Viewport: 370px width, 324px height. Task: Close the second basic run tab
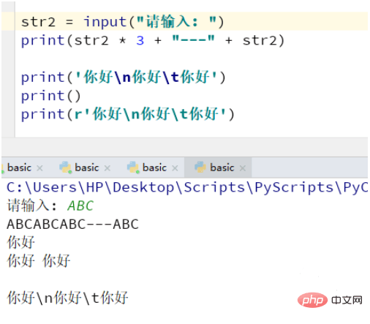[x=107, y=168]
